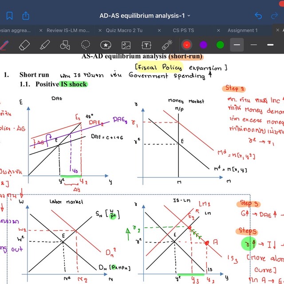Redo the last action
This screenshot has width=284, height=284.
coord(275,16)
